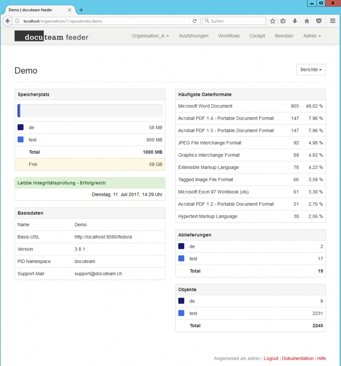Click the '2240' Objekte total
341x366 pixels.
318,326
